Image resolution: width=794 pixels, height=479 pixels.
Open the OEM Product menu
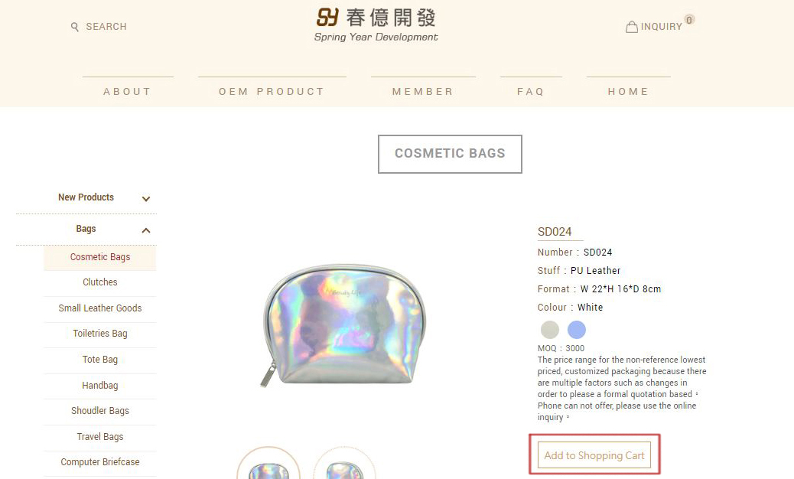pyautogui.click(x=272, y=91)
